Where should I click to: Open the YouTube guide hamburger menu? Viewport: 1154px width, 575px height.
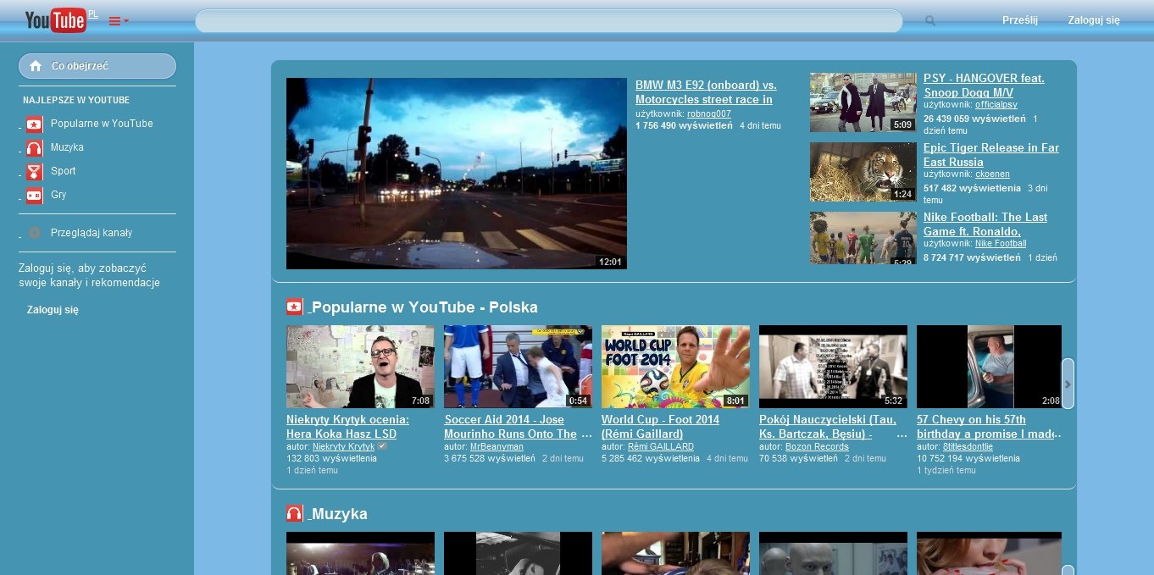tap(114, 20)
